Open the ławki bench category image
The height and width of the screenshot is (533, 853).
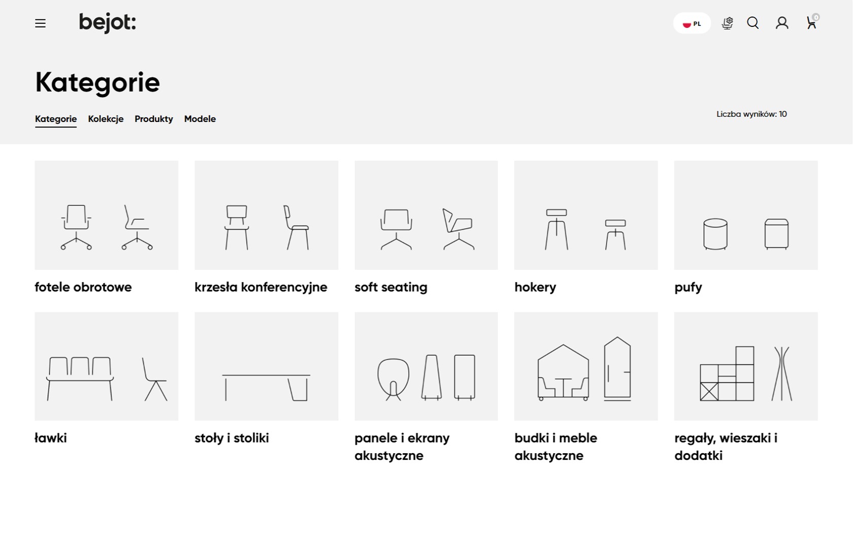[x=107, y=366]
